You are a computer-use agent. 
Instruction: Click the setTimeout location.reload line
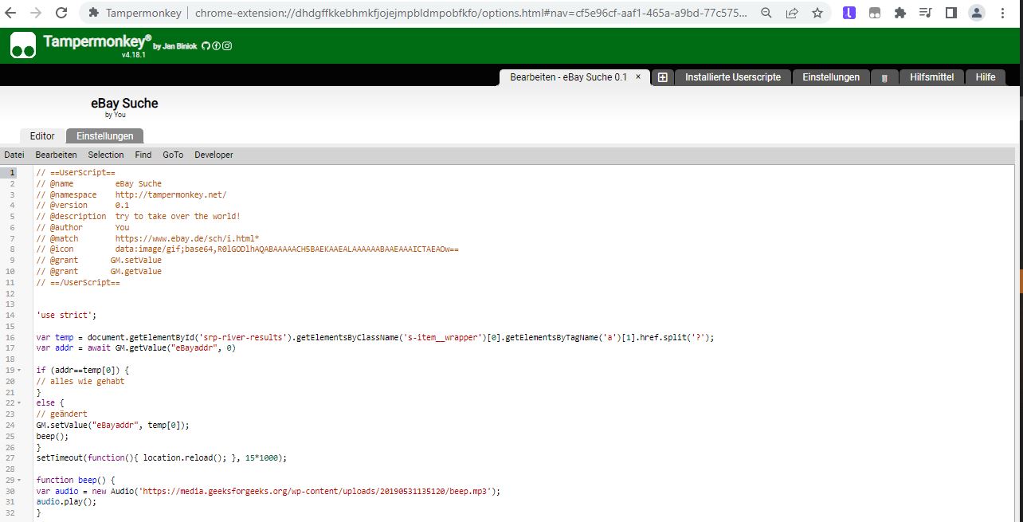pyautogui.click(x=162, y=458)
